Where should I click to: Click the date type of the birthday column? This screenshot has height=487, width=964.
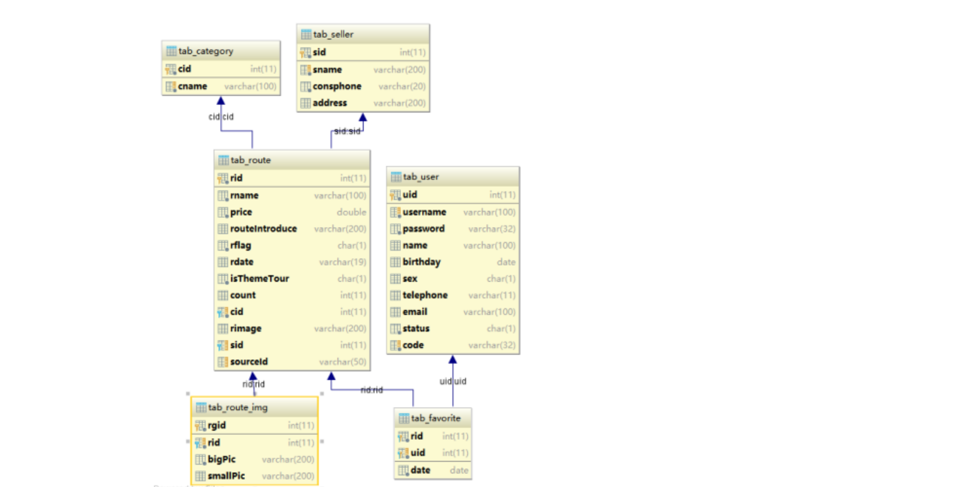click(507, 262)
